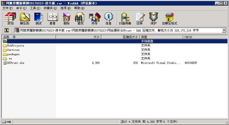Open the 收藏夹 (Favorites) menu

click(50, 8)
